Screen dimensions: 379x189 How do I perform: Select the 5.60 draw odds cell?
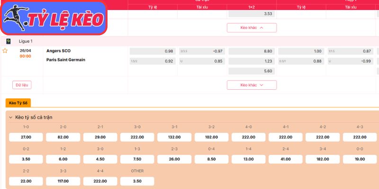[x=252, y=71]
